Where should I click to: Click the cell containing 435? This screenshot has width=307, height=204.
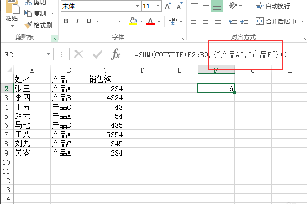(105, 125)
